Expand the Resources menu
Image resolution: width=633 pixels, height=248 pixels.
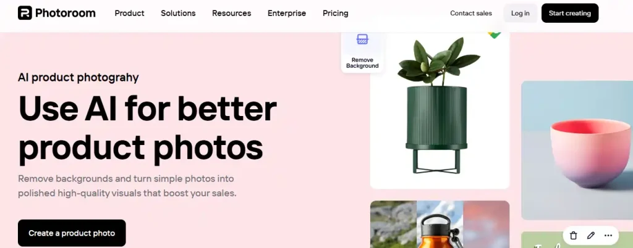coord(231,14)
